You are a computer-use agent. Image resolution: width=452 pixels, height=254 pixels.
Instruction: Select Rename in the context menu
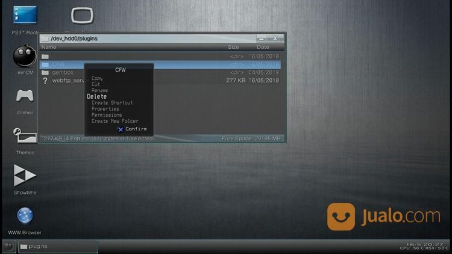100,90
